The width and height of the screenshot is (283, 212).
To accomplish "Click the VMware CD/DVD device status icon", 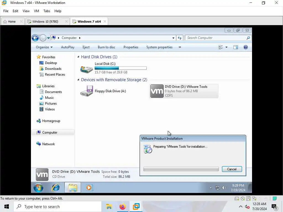I will pyautogui.click(x=243, y=199).
